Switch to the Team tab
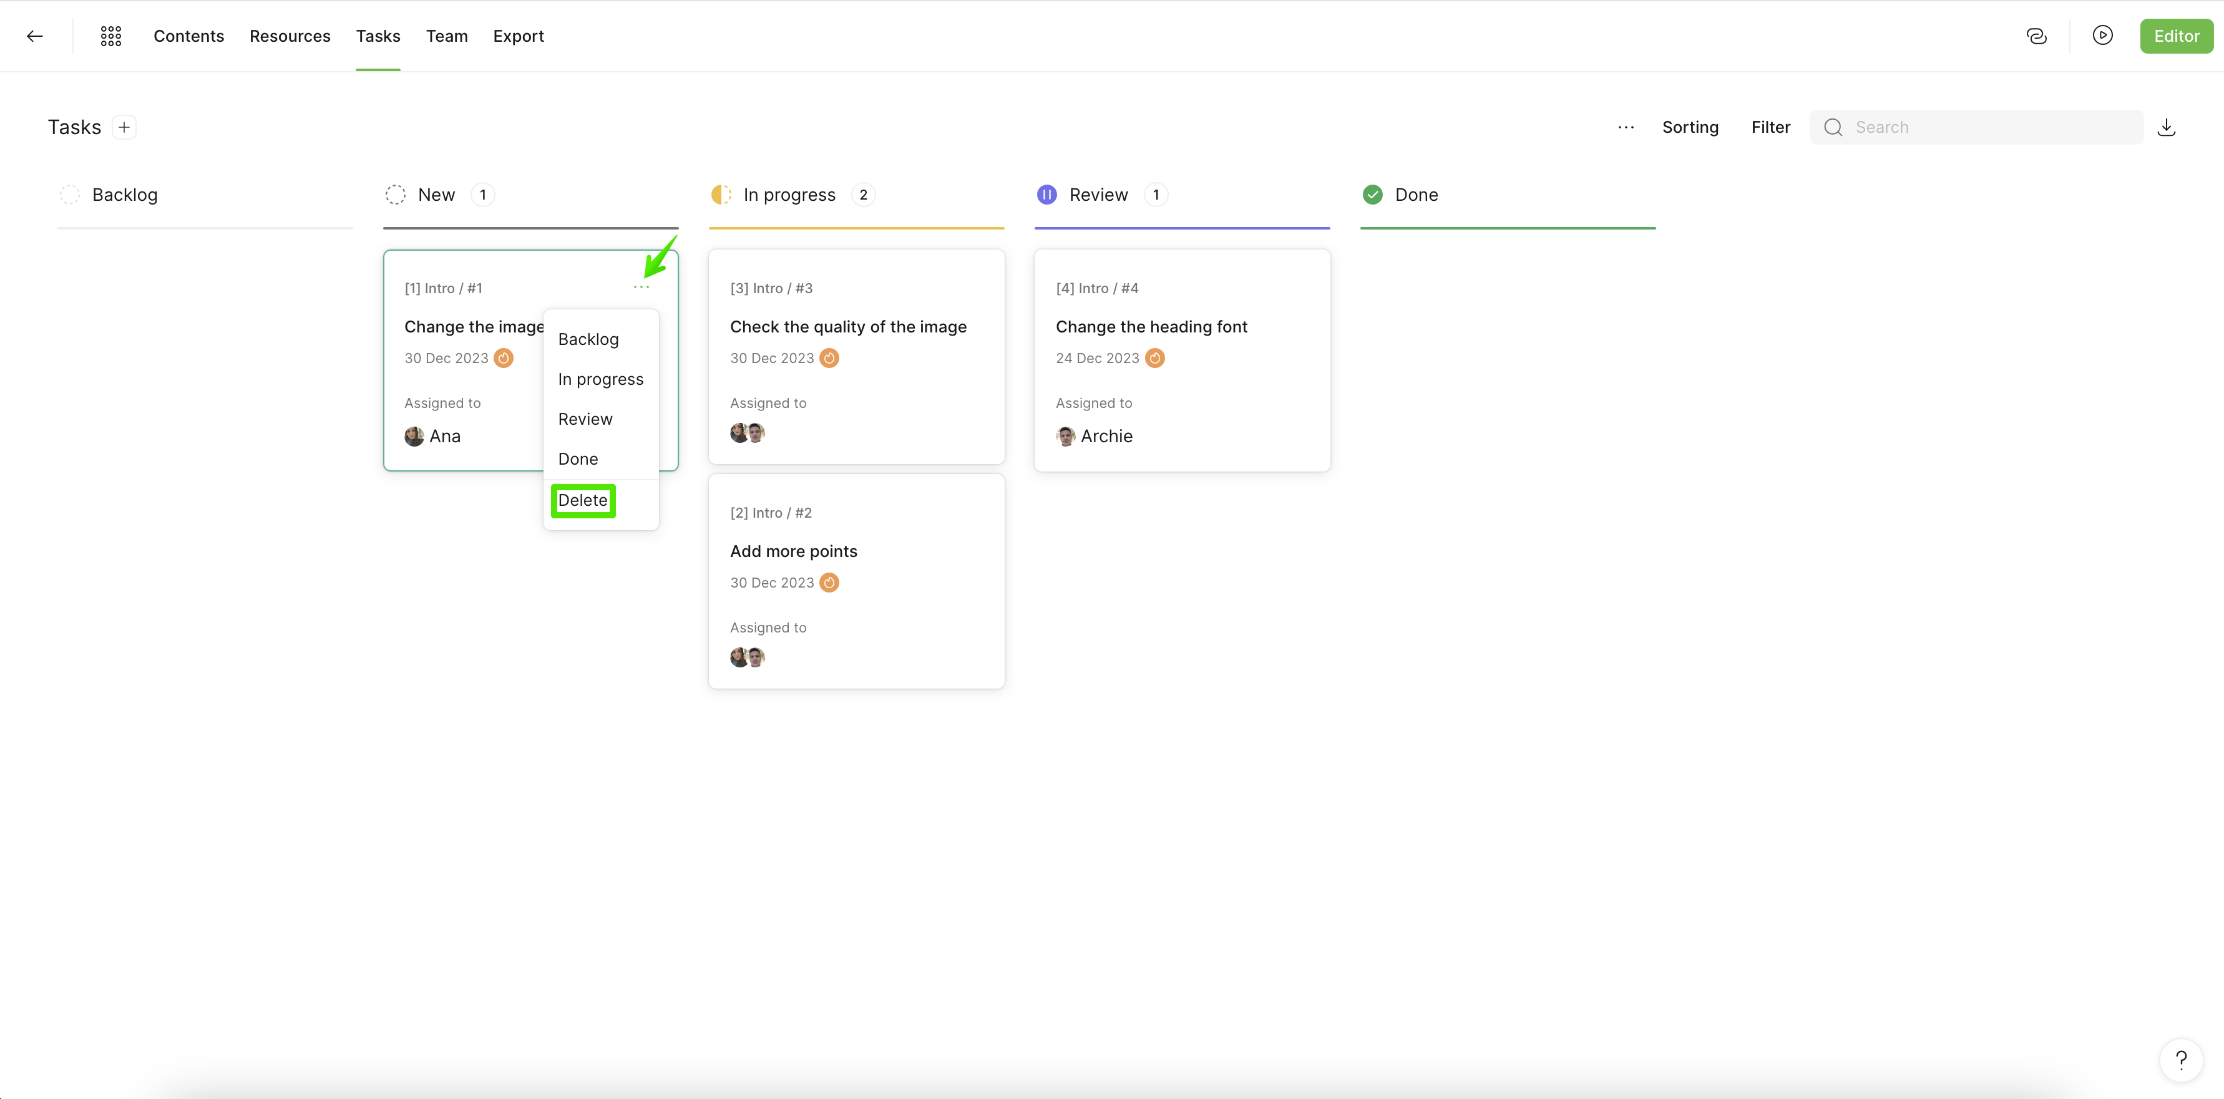 click(x=446, y=36)
